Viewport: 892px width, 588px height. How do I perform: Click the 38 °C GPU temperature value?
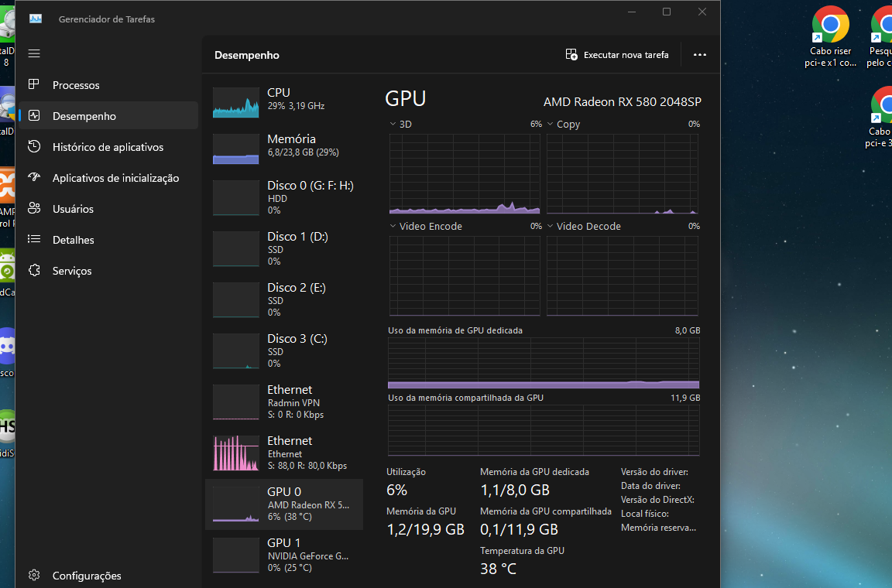coord(498,569)
